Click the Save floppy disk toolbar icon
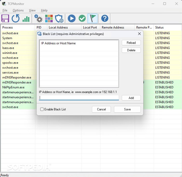Image resolution: width=182 pixels, height=177 pixels. pos(5,18)
